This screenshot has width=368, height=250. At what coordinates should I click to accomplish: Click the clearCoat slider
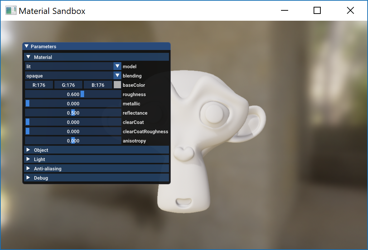pyautogui.click(x=73, y=122)
